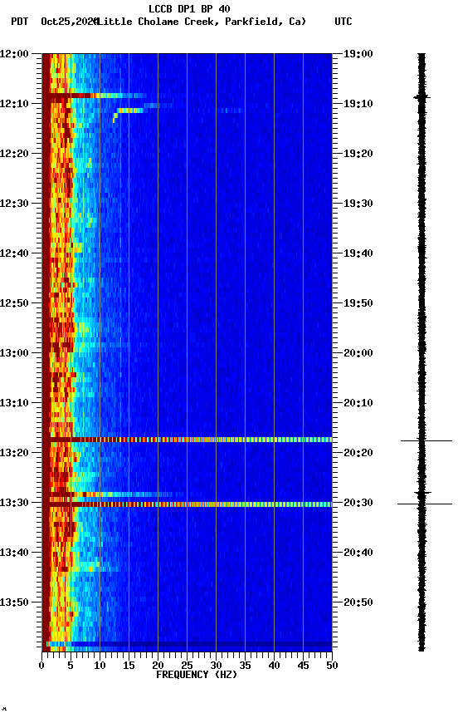Click the "FREQUENCY (HZ)" axis label
This screenshot has width=458, height=718.
[x=197, y=675]
